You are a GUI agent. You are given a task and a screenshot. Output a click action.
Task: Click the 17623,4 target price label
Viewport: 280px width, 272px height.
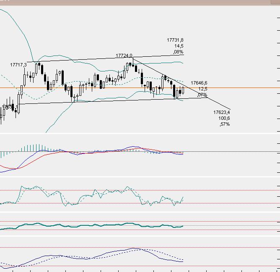(x=222, y=112)
